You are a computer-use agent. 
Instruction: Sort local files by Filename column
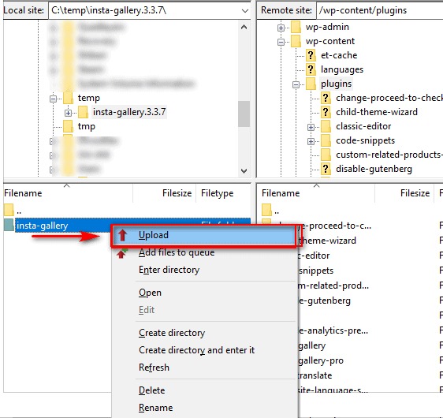[68, 193]
